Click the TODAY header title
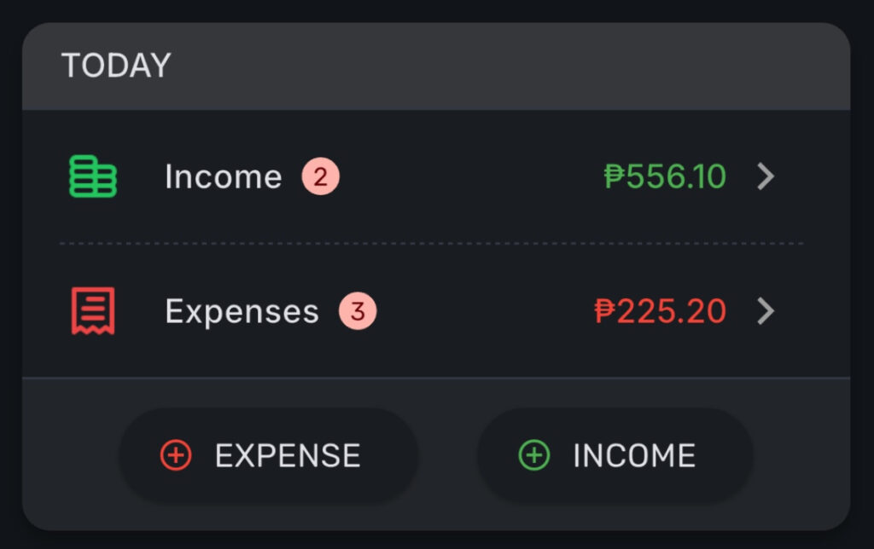874x549 pixels. pos(116,66)
